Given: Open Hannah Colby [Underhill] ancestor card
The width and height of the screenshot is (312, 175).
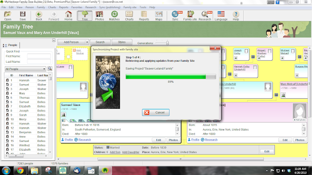Looking at the screenshot, I should 246,71.
